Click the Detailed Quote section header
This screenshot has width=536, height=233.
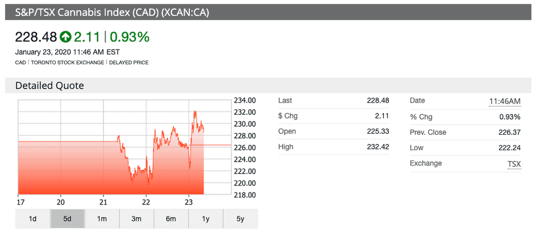(49, 86)
